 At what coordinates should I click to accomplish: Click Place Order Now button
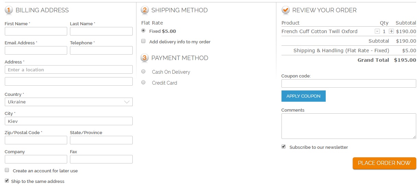coord(384,163)
